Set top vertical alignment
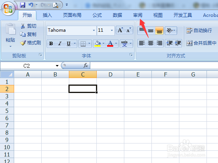Screen dimensions: 218x163 [x=142, y=31]
